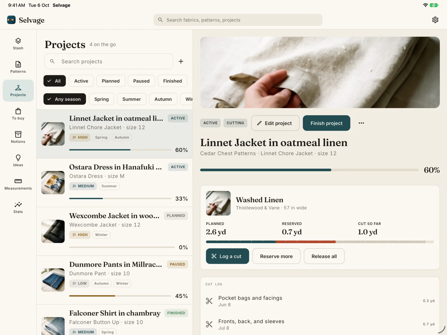Click Edit project button
The image size is (447, 335).
pyautogui.click(x=275, y=123)
